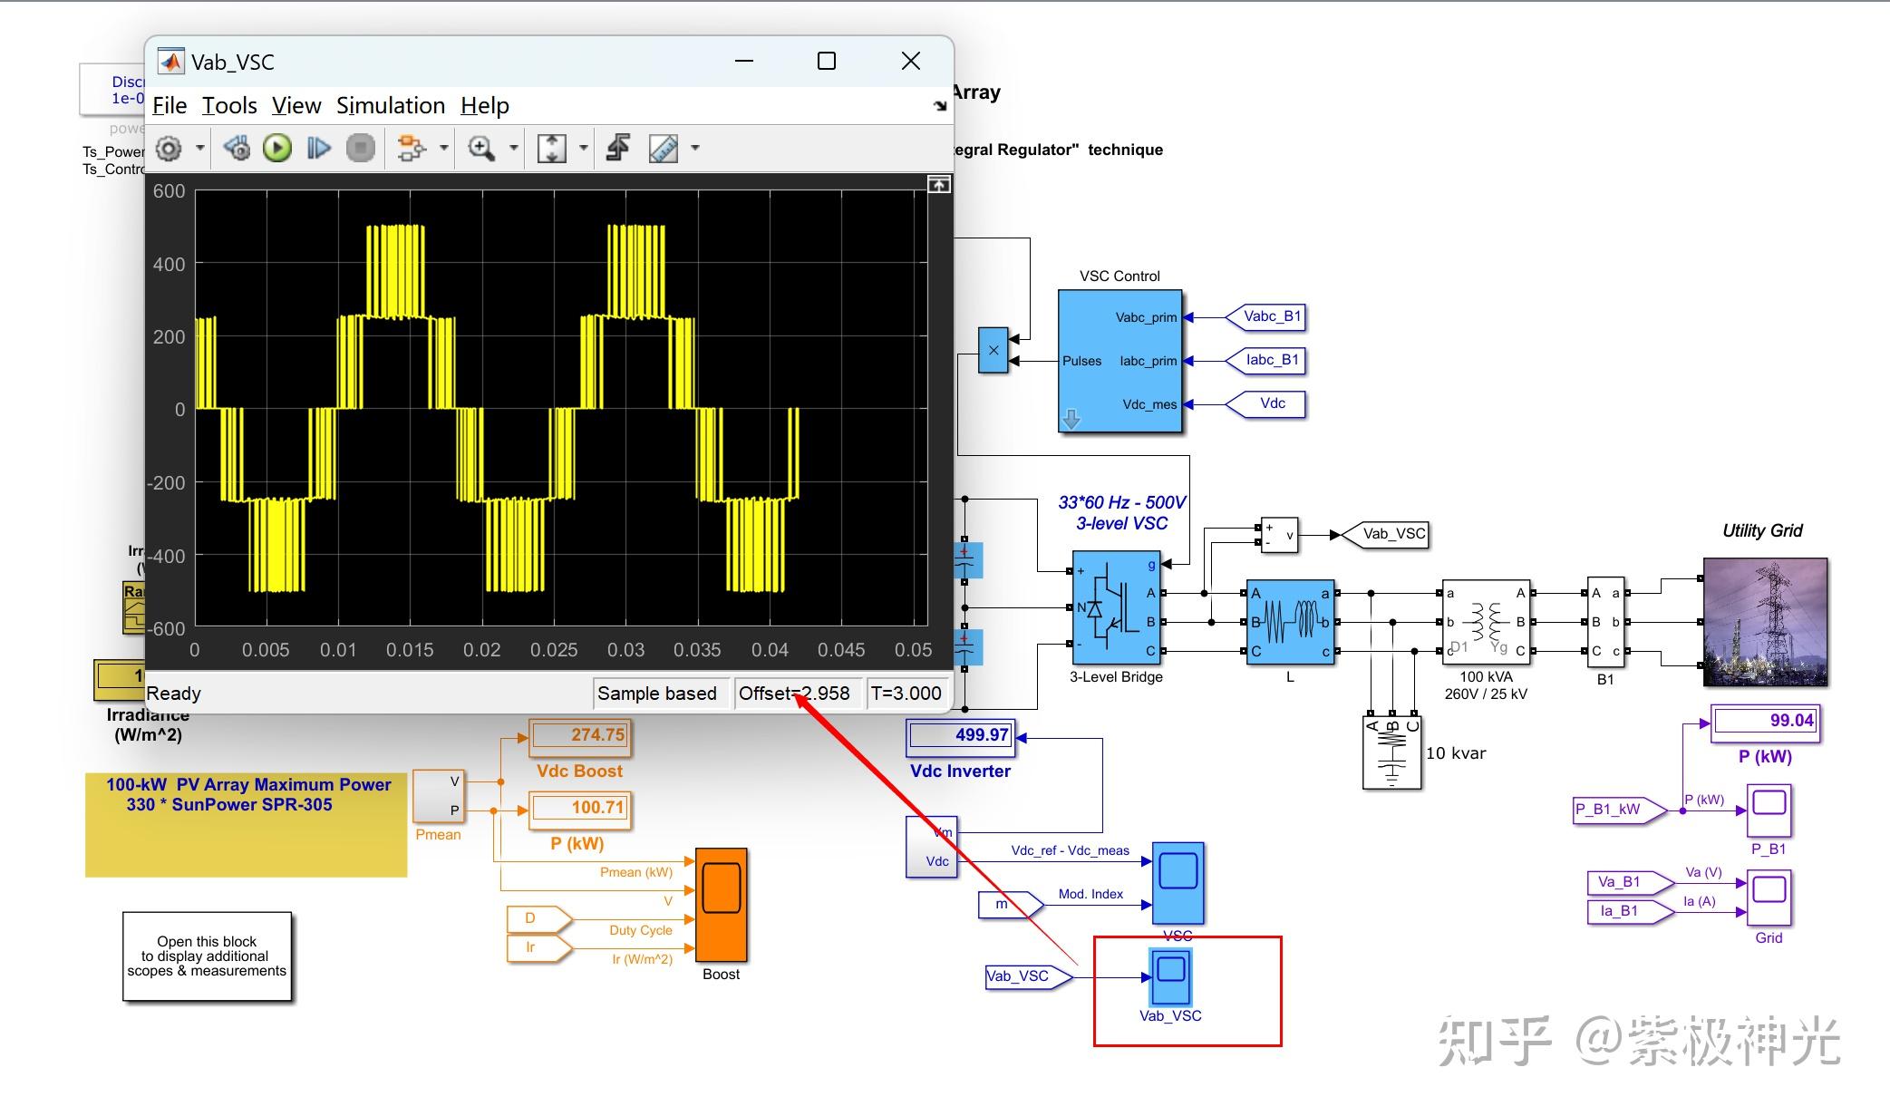Collapse scope view using the keyboard arrow icon
Image resolution: width=1890 pixels, height=1116 pixels.
coord(939,105)
